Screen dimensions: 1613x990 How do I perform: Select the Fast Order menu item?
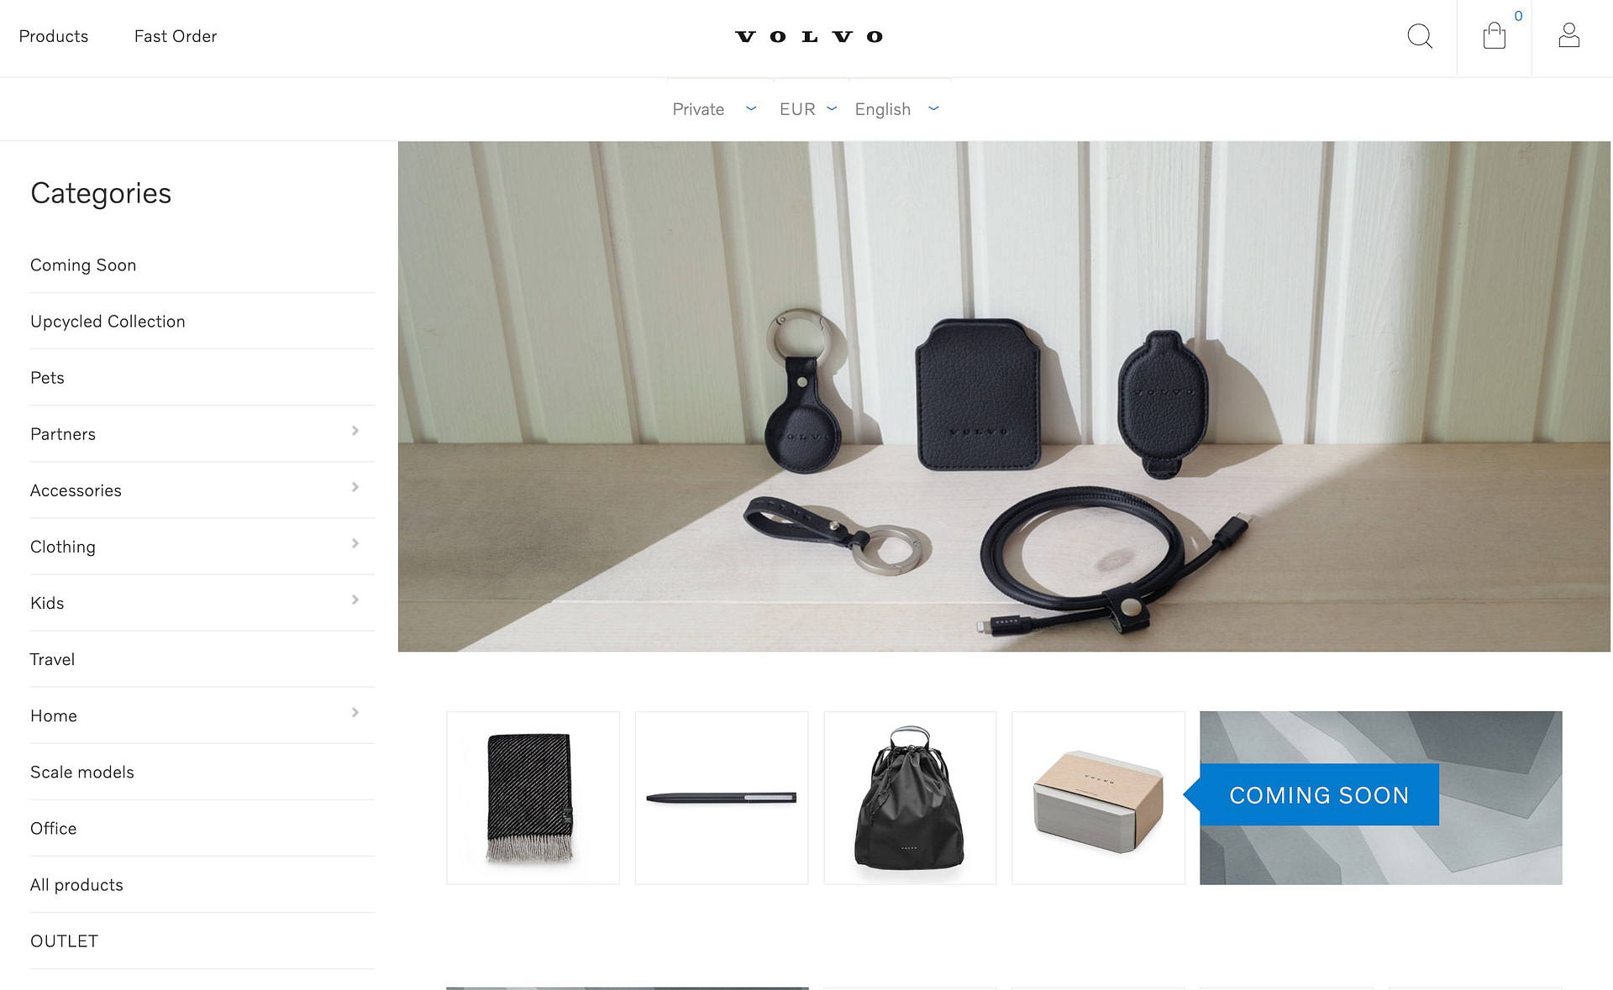[x=175, y=35]
